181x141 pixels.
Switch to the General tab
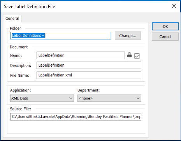(x=12, y=19)
